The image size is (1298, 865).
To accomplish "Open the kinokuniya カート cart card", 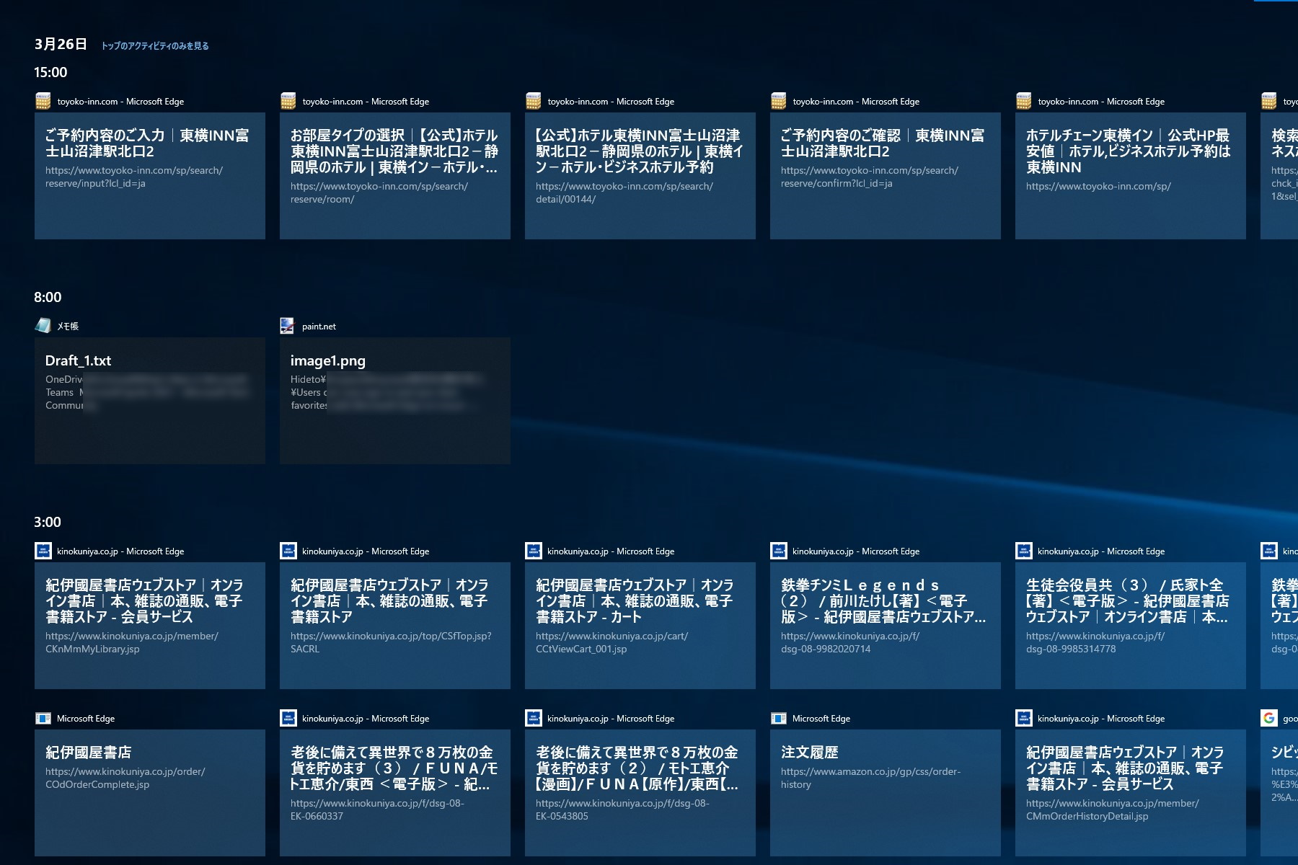I will [640, 626].
